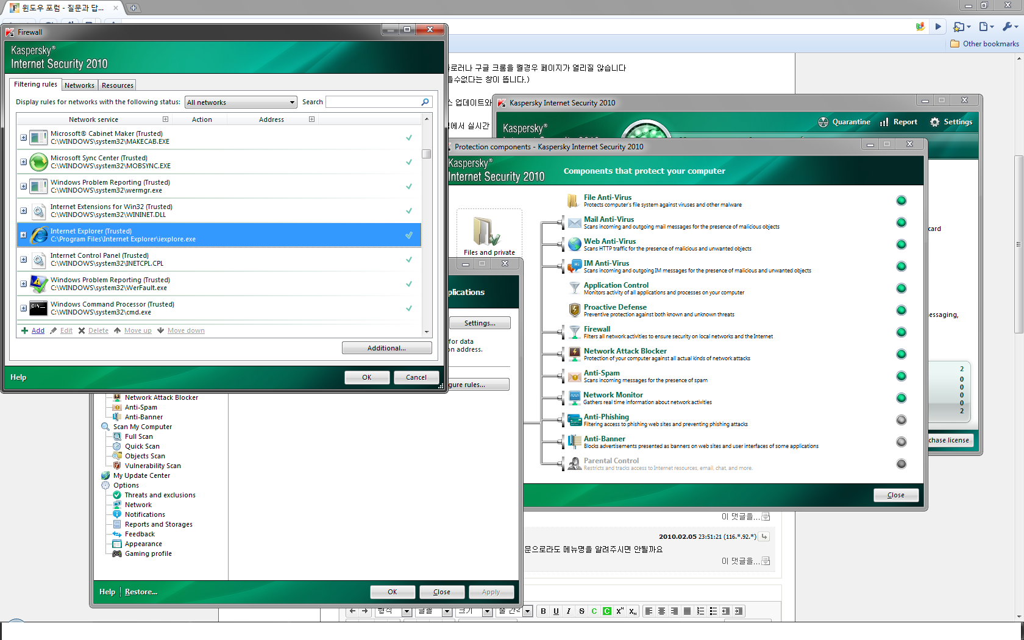Select Vulnerability Scan in settings tree
This screenshot has height=640, width=1024.
(152, 466)
